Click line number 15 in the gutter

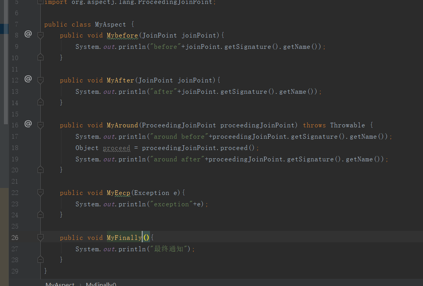(x=15, y=114)
